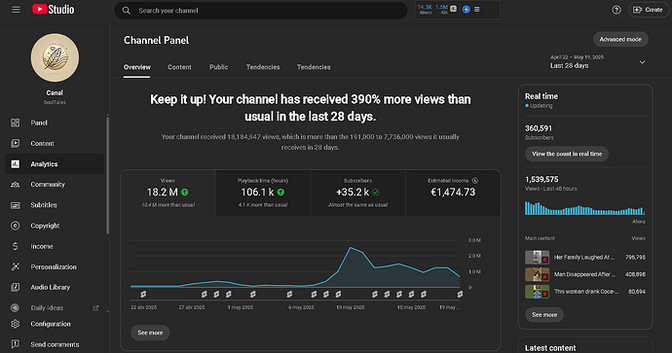Open the extension menu lines in top bar
Viewport: 672px width, 353px height.
click(x=477, y=10)
